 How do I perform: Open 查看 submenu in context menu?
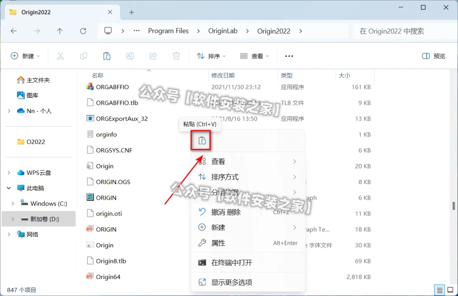(248, 161)
